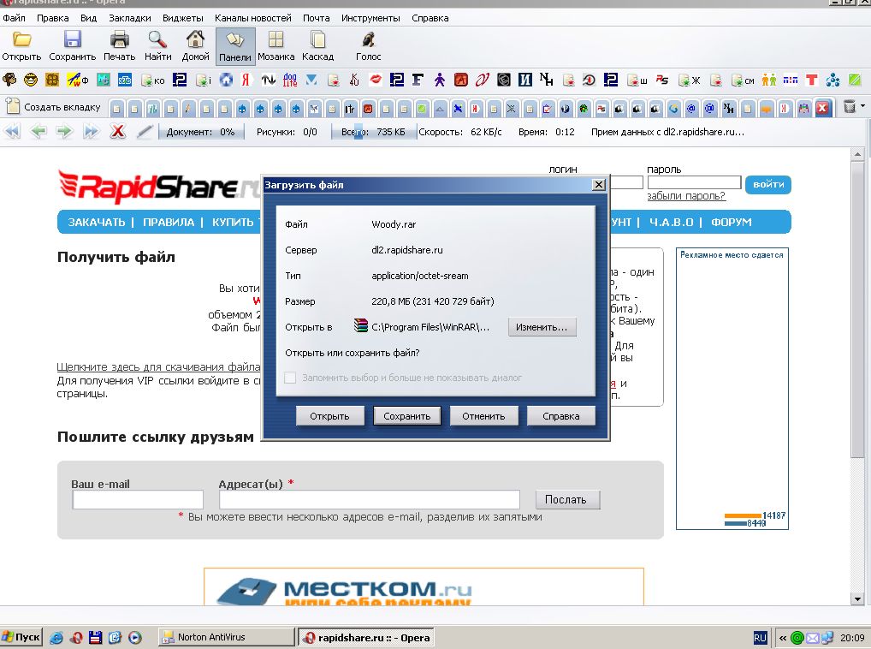
Task: Open the Yandex Я bookmark icon
Action: click(x=245, y=80)
